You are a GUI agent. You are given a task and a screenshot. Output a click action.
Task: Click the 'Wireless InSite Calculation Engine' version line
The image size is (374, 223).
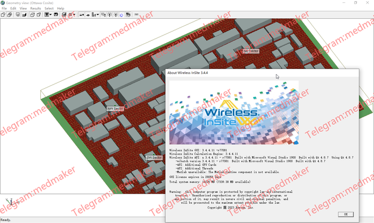click(204, 154)
